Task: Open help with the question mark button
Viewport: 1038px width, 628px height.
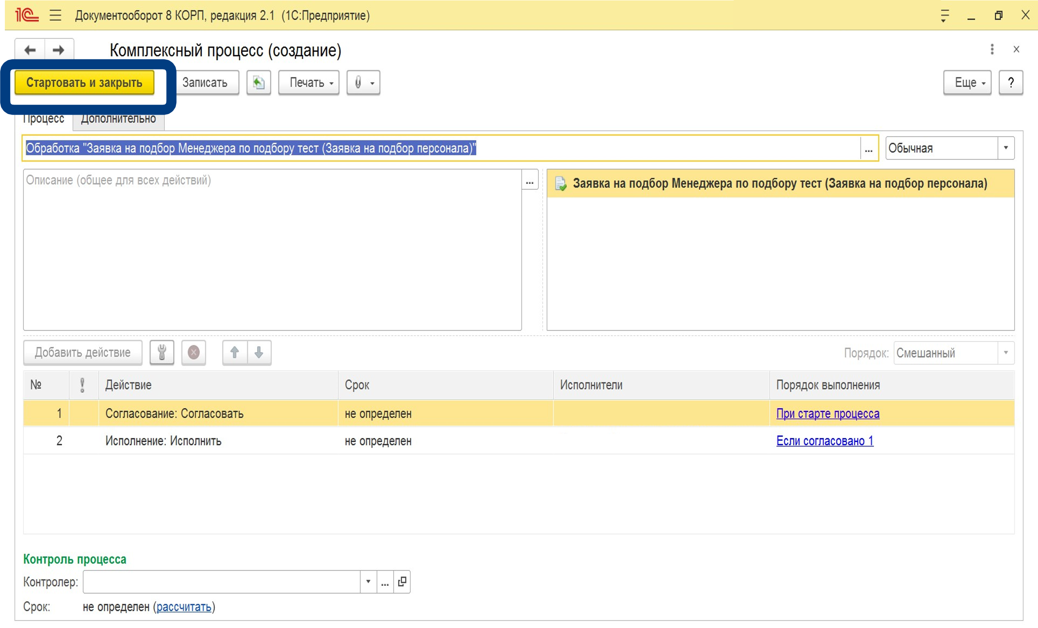Action: (1011, 83)
